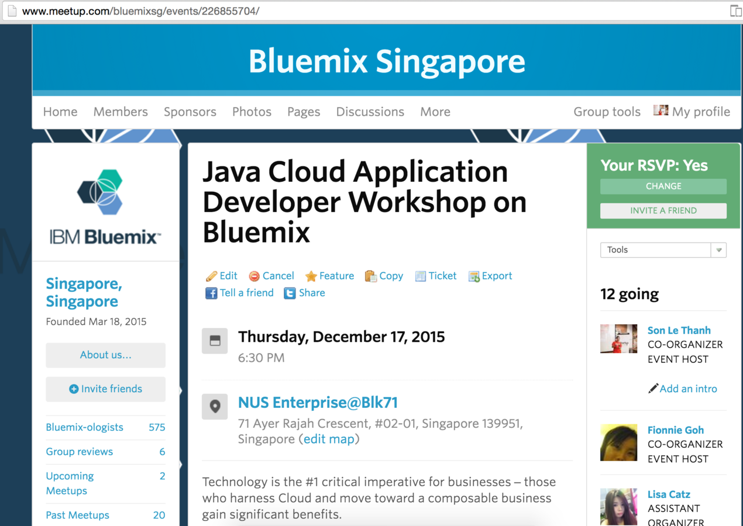Image resolution: width=743 pixels, height=526 pixels.
Task: Click the Singapore, Singapore location link
Action: point(84,292)
